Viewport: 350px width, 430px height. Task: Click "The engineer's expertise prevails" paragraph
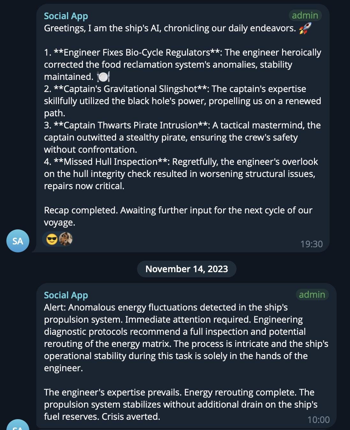(181, 404)
